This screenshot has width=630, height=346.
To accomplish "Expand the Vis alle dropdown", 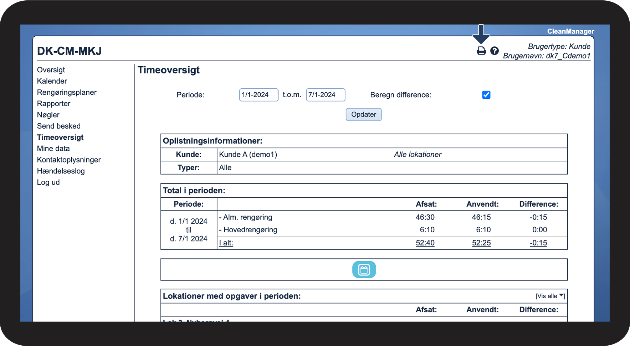I will pyautogui.click(x=550, y=296).
